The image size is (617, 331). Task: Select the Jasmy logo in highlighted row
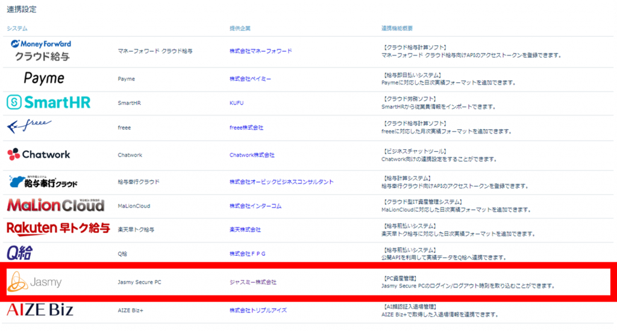34,282
